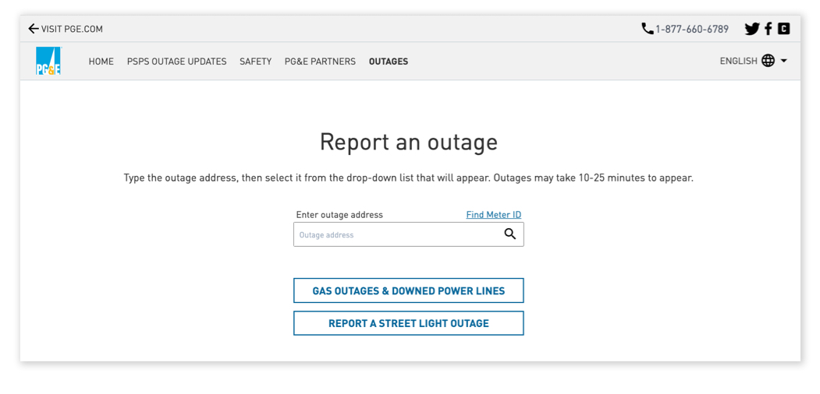820x394 pixels.
Task: Focus the Outage address input field
Action: point(396,234)
